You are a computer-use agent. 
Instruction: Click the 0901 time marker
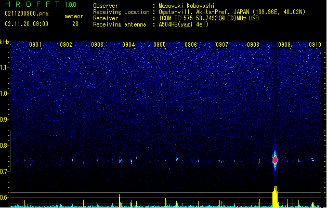tap(35, 44)
